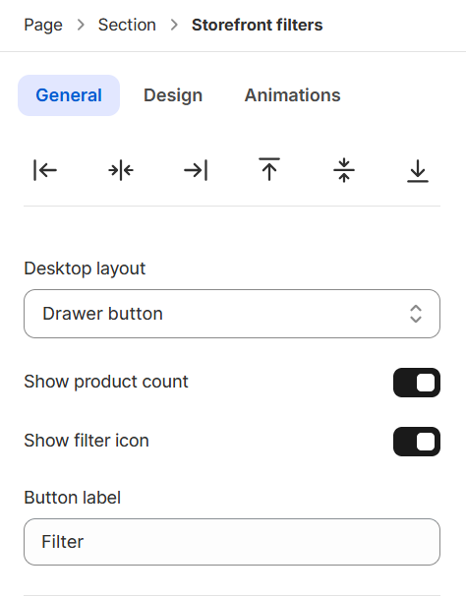Align element to the bottom
Image resolution: width=466 pixels, height=597 pixels.
(x=418, y=171)
